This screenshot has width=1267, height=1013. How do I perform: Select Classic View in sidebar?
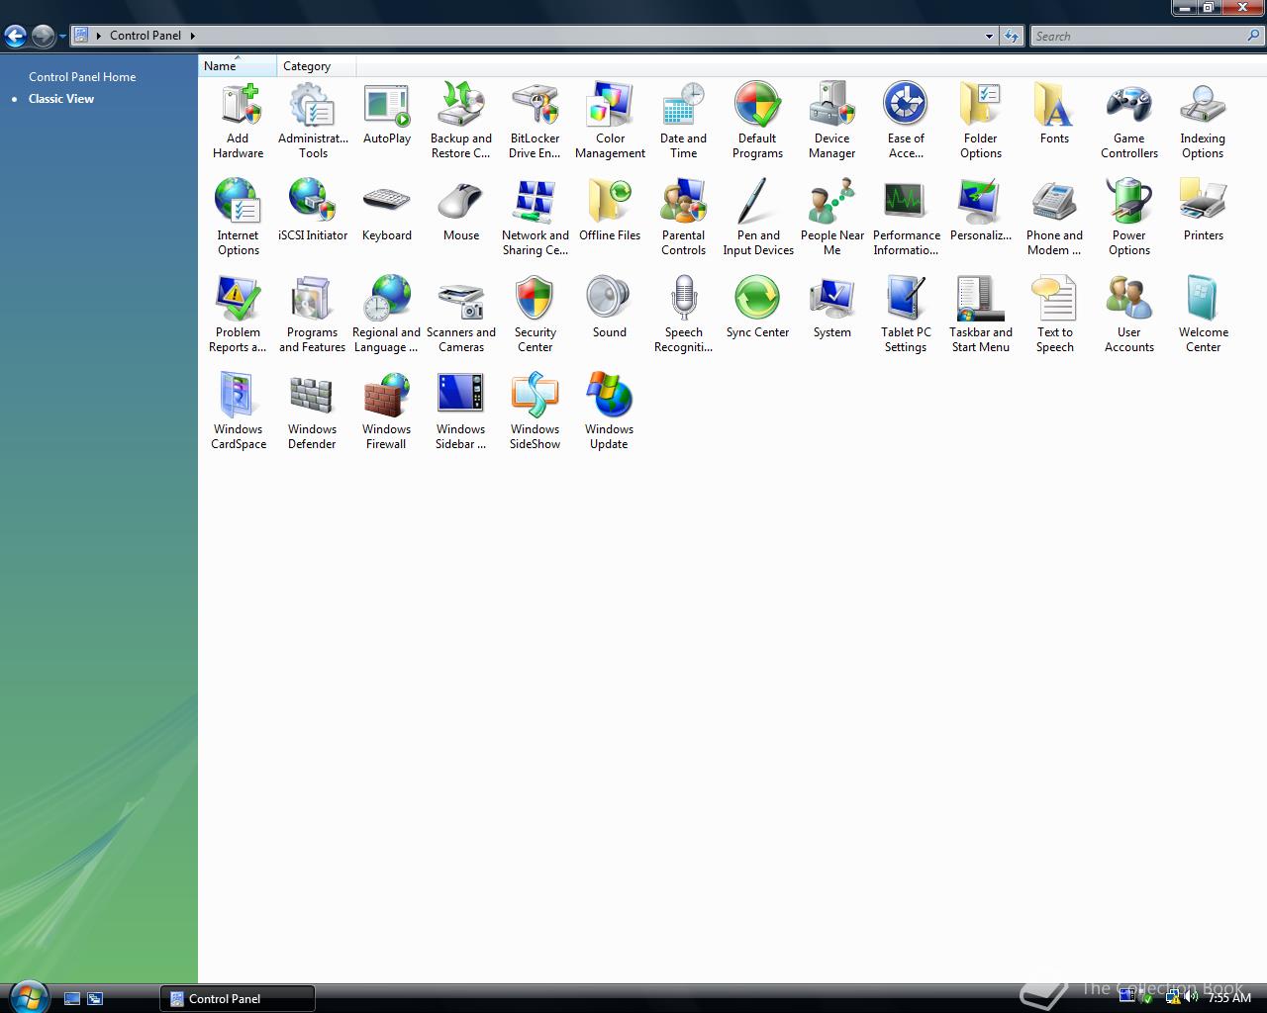coord(61,99)
